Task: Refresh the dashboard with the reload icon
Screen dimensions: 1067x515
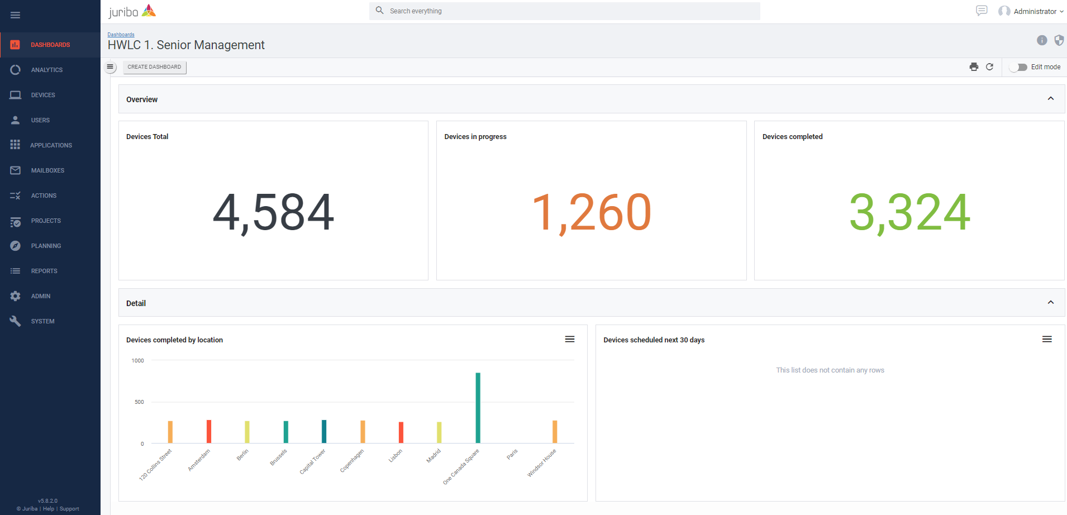Action: 990,66
